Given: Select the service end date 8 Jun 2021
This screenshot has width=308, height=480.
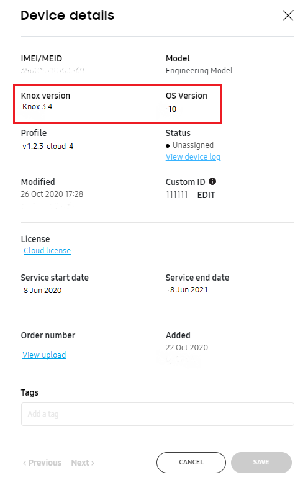Looking at the screenshot, I should pos(189,289).
